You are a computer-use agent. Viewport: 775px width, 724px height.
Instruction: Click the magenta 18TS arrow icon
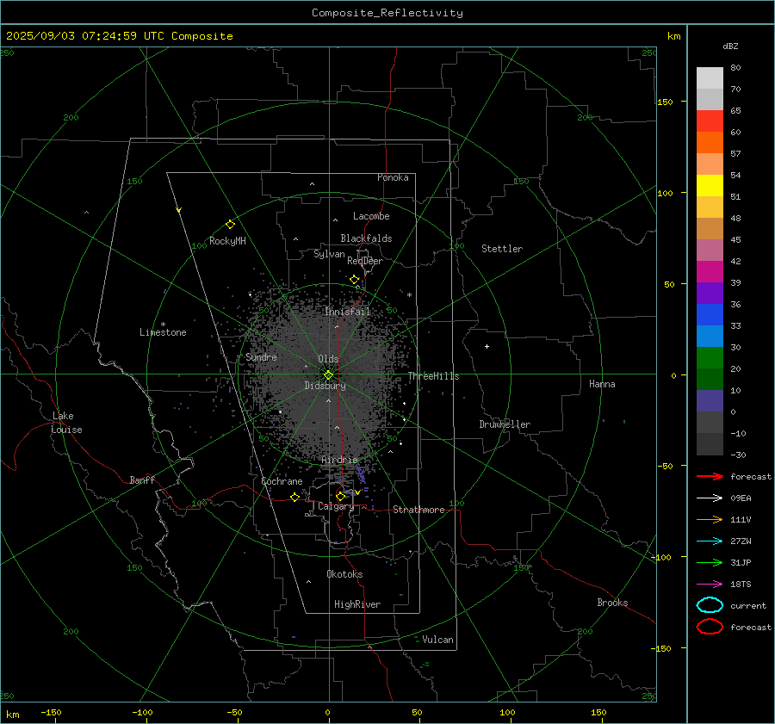click(x=710, y=585)
